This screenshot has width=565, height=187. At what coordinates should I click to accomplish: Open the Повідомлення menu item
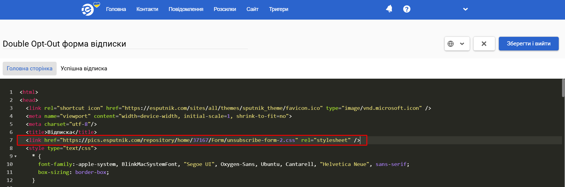[x=186, y=9]
